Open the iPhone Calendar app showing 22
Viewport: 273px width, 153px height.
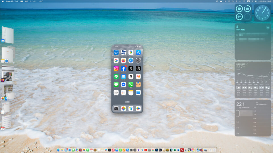click(x=116, y=92)
